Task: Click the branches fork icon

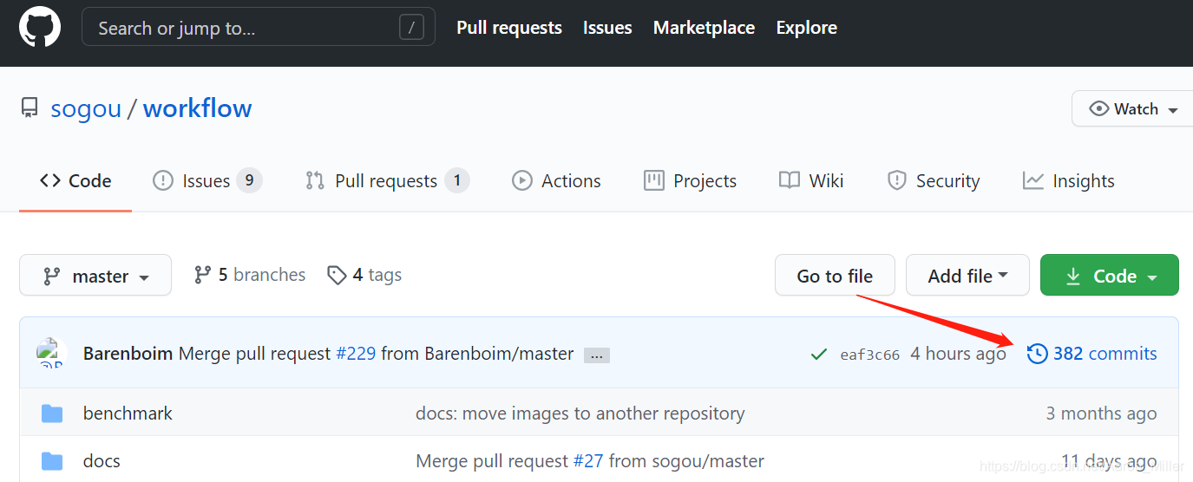Action: tap(203, 276)
